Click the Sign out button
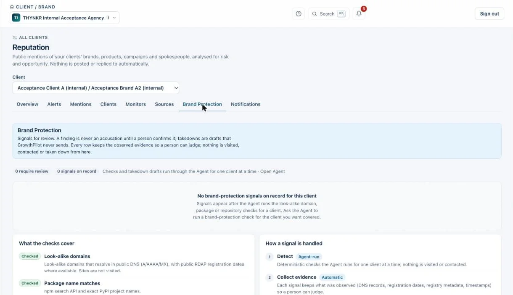Image resolution: width=513 pixels, height=295 pixels. (x=489, y=14)
